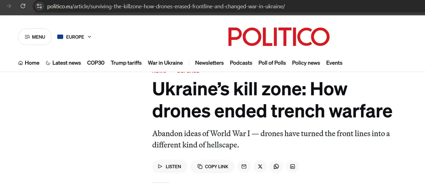
Task: Share the article via the X icon
Action: click(260, 166)
